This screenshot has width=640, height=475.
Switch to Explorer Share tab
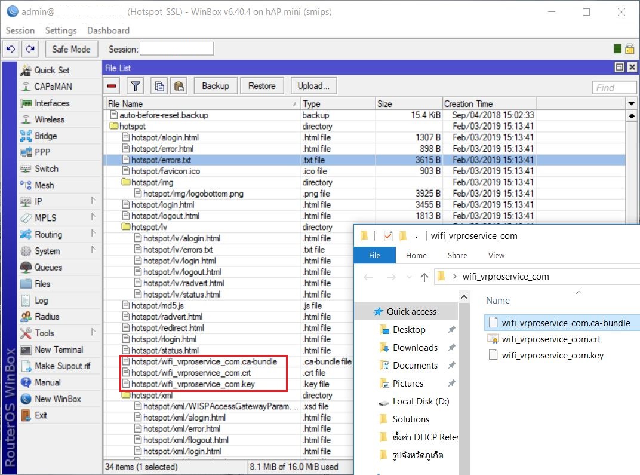[x=457, y=255]
